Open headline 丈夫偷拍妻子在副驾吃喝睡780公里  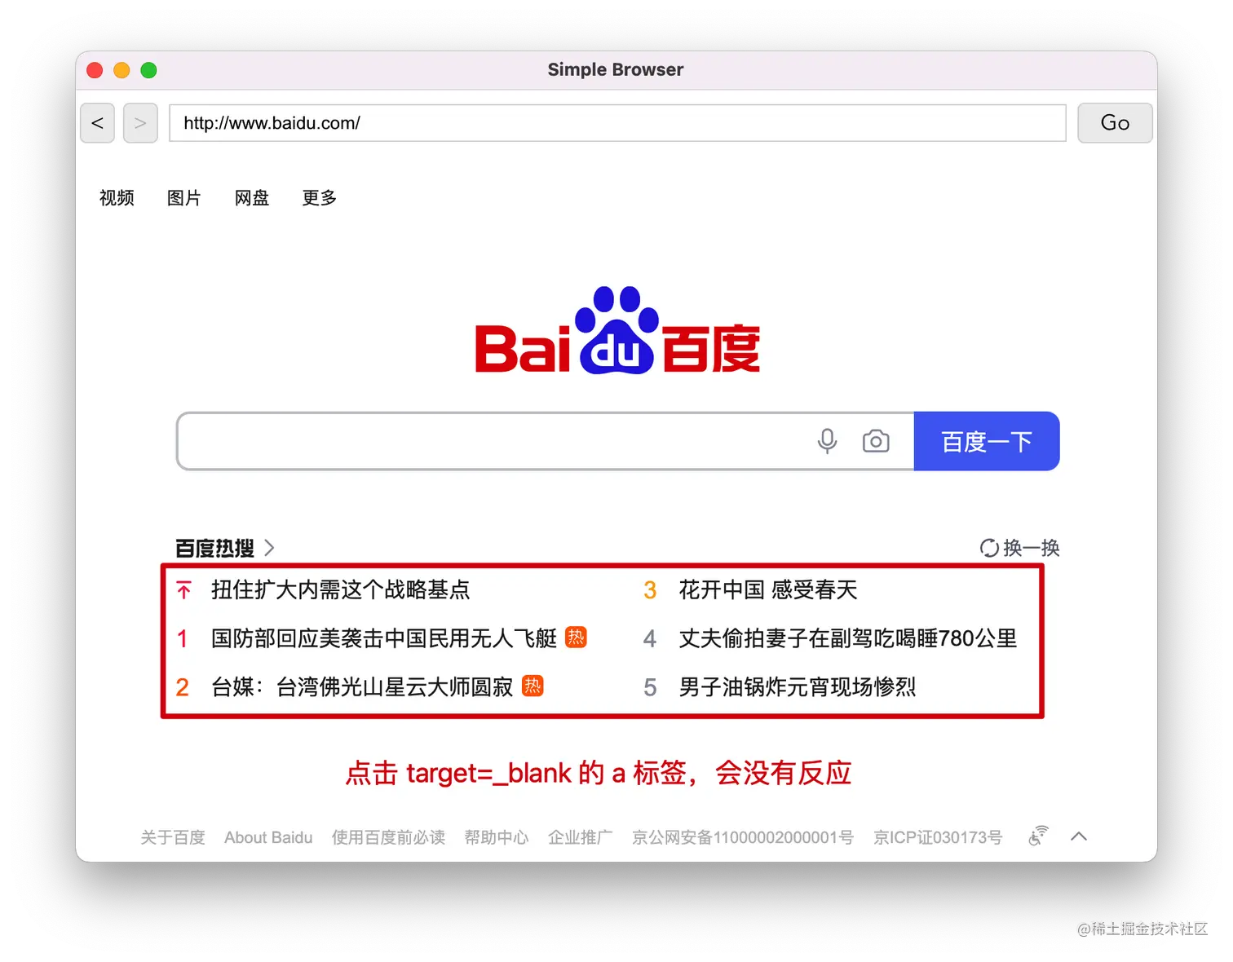pyautogui.click(x=848, y=638)
